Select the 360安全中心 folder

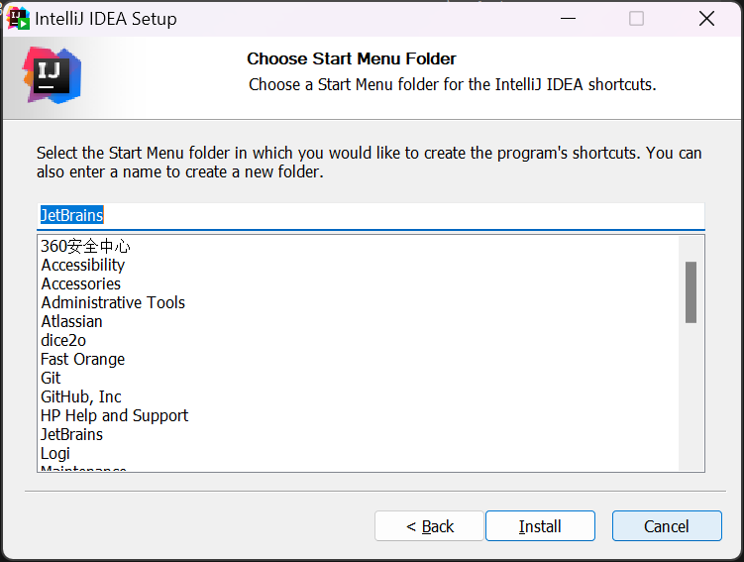pos(86,246)
